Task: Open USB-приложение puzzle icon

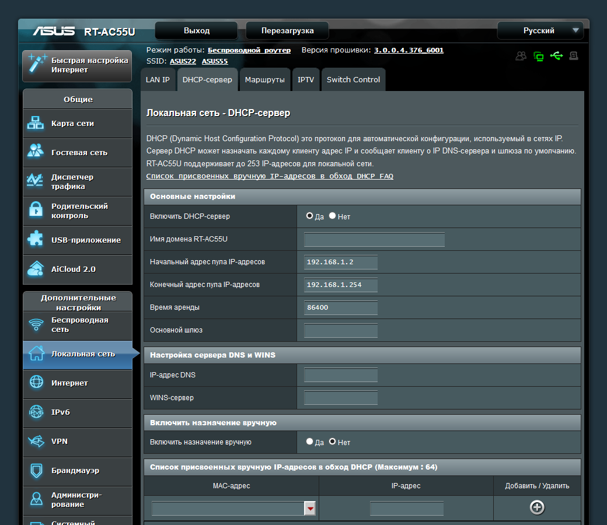Action: pos(36,239)
